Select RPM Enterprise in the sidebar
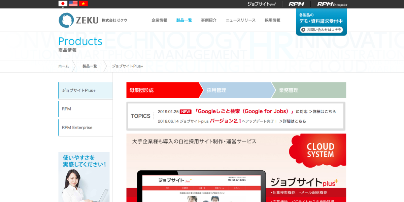This screenshot has height=202, width=404. (x=86, y=127)
